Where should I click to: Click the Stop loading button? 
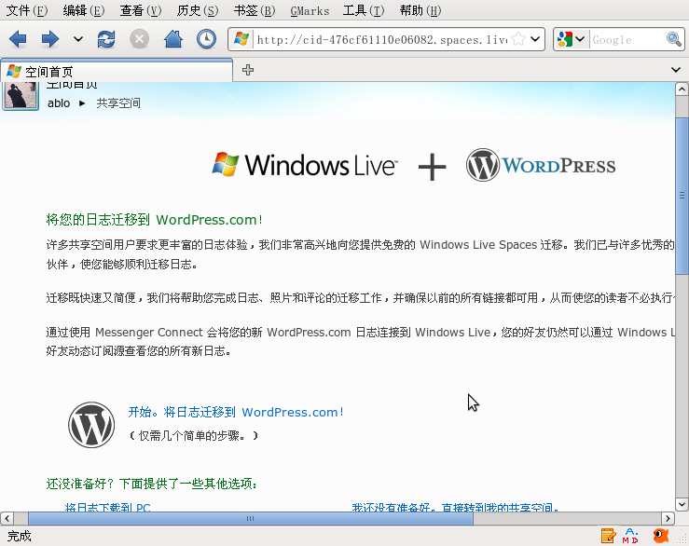(x=139, y=39)
